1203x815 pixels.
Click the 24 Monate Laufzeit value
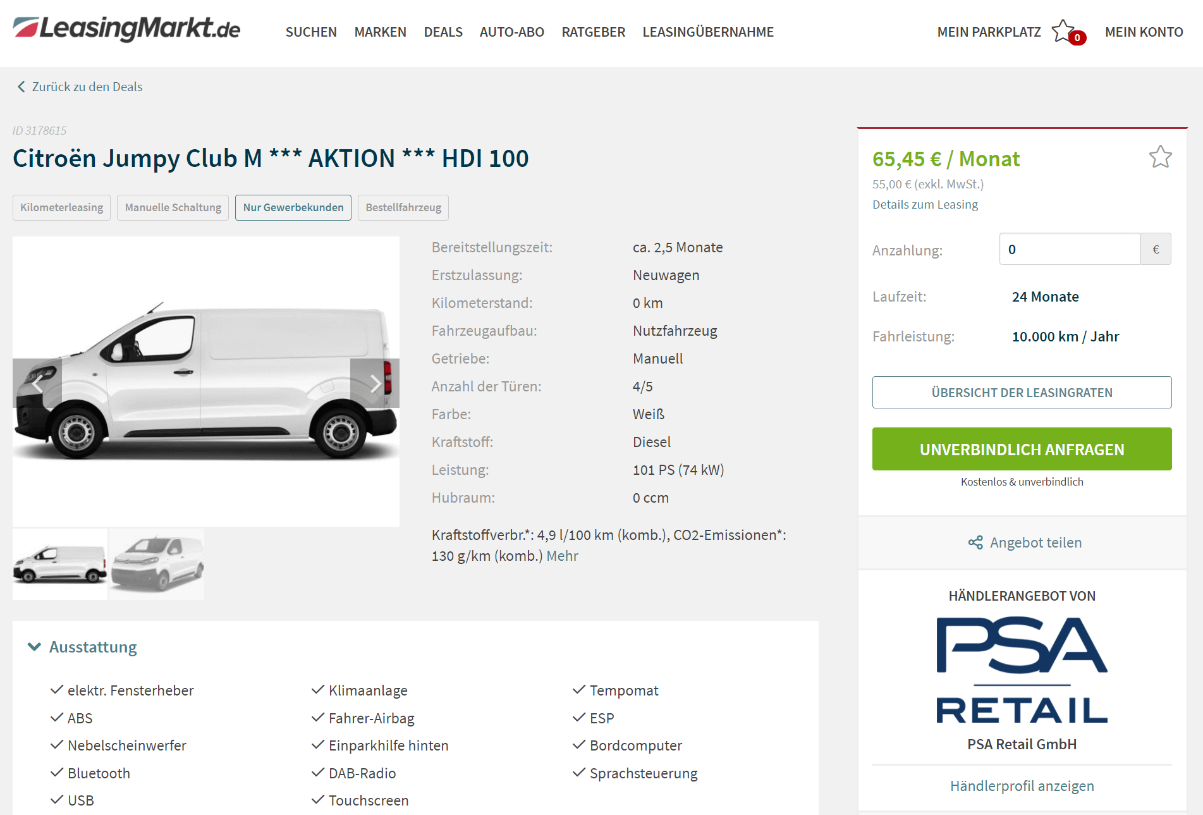point(1045,297)
